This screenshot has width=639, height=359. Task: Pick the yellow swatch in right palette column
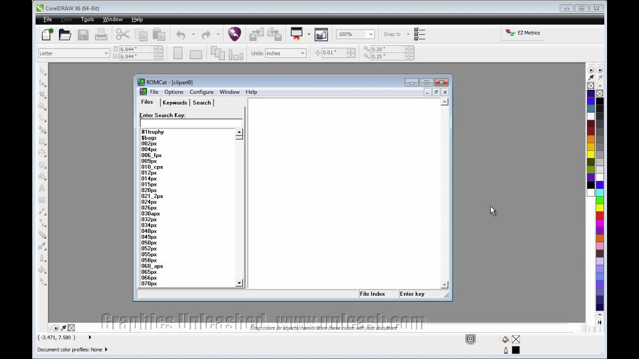pos(600,207)
